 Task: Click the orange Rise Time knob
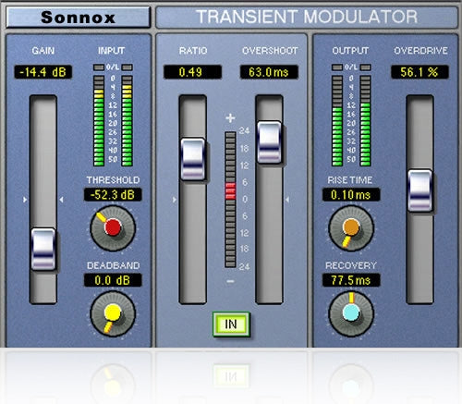[351, 227]
